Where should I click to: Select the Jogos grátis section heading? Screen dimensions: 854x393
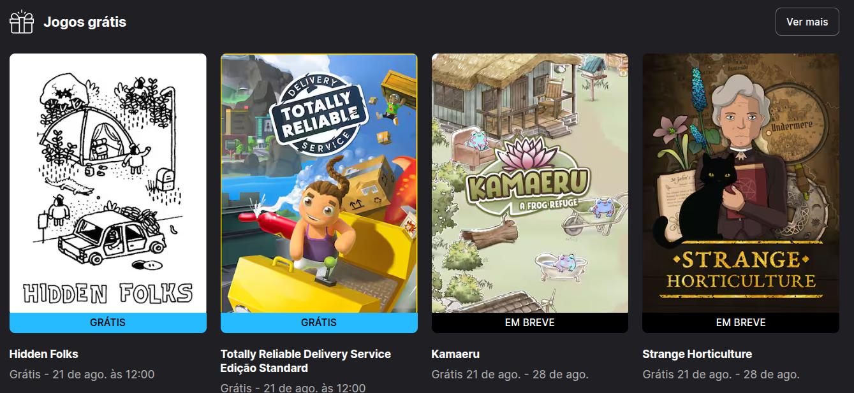click(x=85, y=22)
